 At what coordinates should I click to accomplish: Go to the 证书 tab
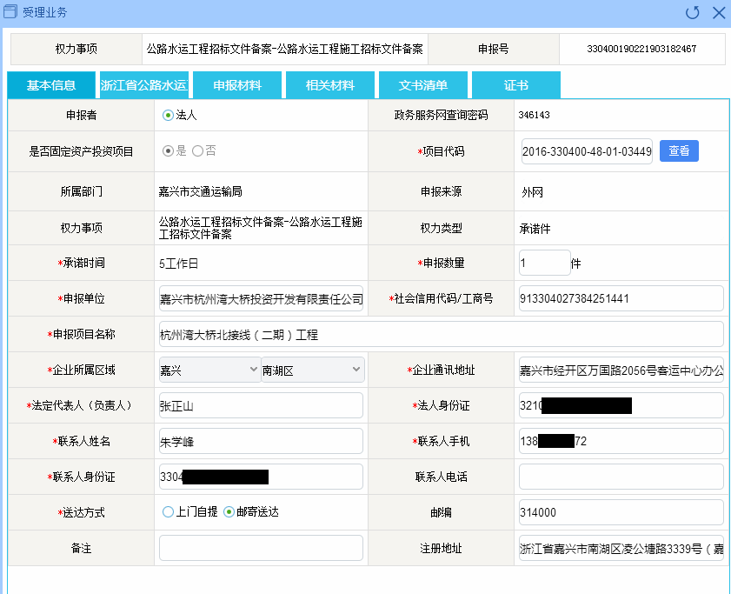click(x=516, y=85)
